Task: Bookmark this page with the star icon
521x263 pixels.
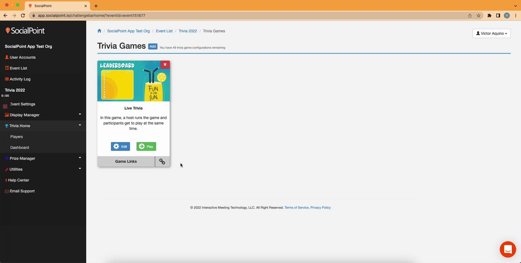Action: click(x=479, y=15)
